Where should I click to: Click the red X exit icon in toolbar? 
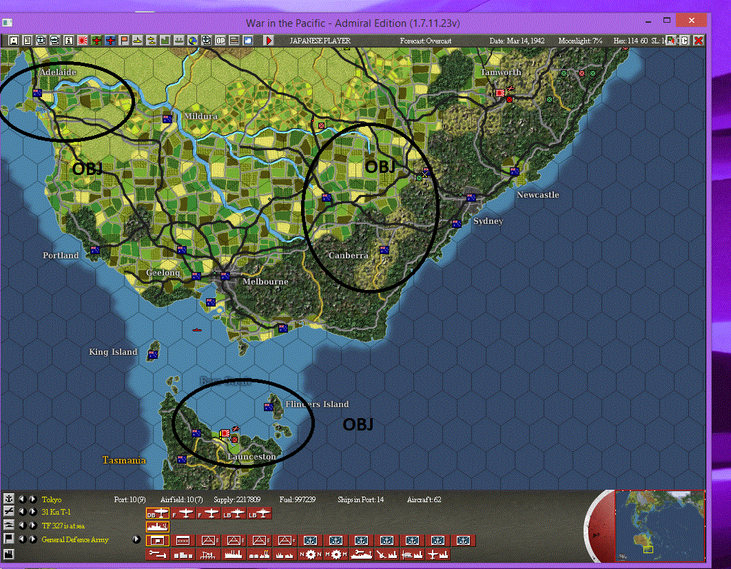[x=699, y=41]
